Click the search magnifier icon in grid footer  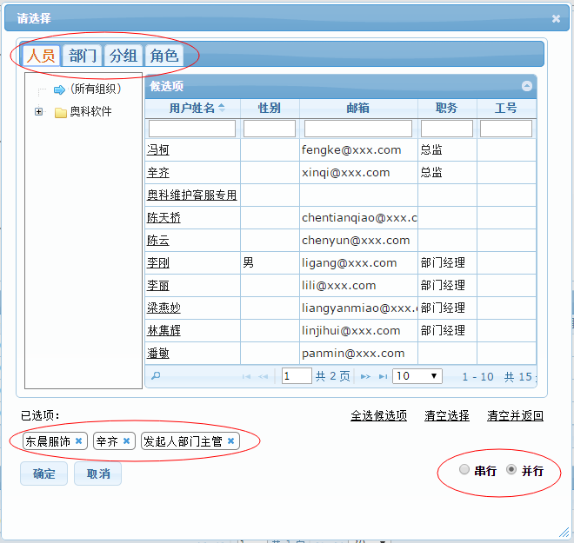point(156,376)
